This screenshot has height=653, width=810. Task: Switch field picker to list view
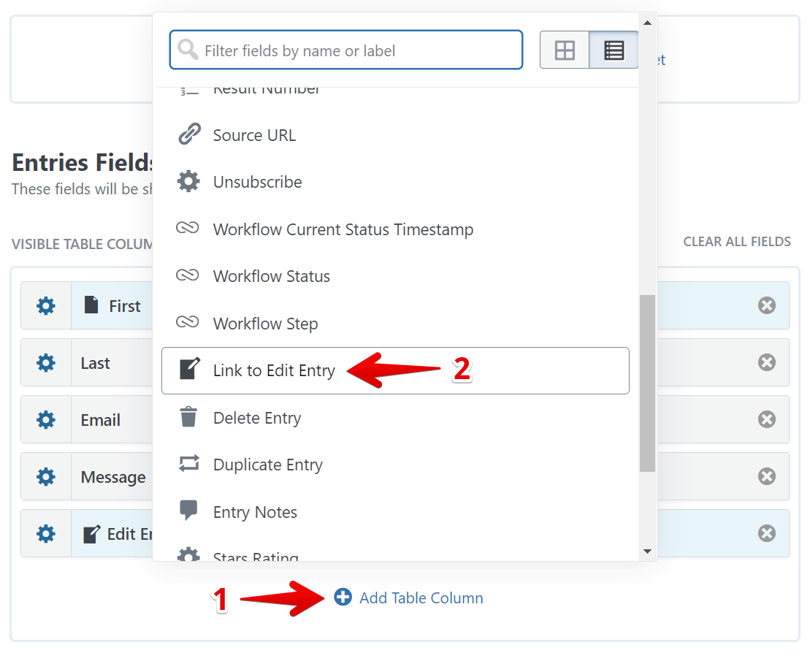[x=614, y=50]
